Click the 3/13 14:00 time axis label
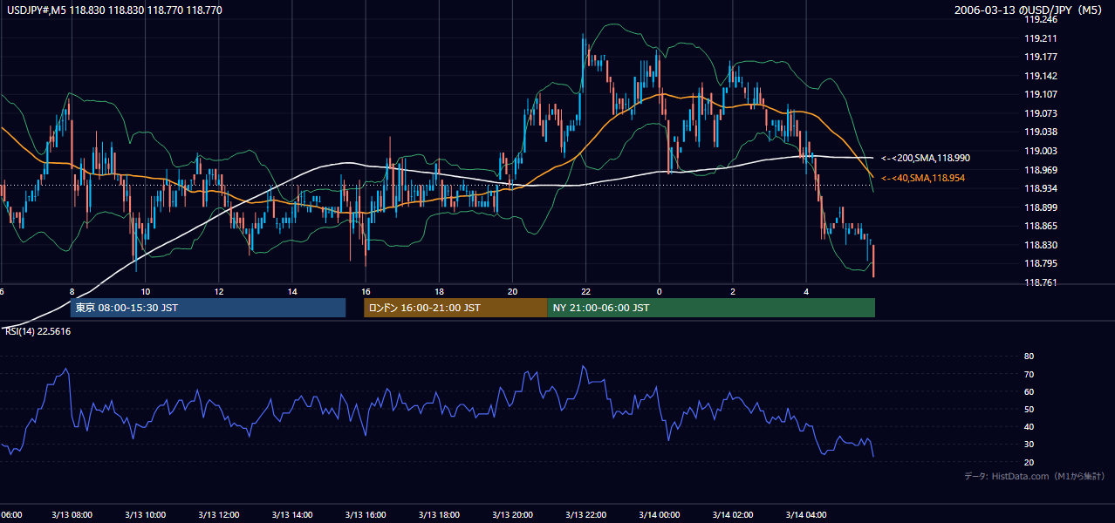Screen dimensions: 1115x523 (x=292, y=514)
